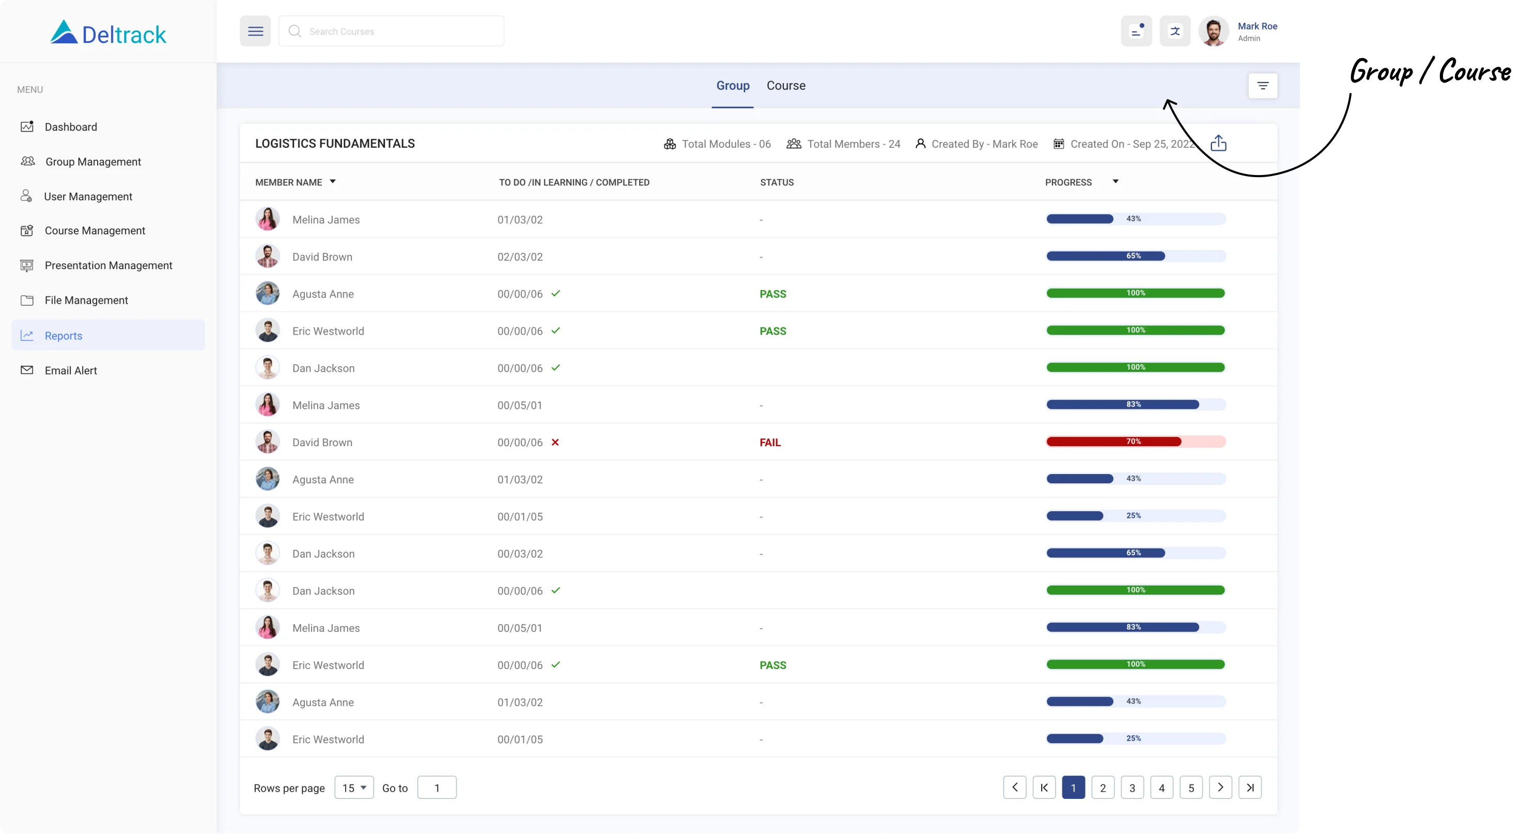This screenshot has height=834, width=1521.
Task: Go to Email Alert in sidebar
Action: coord(71,370)
